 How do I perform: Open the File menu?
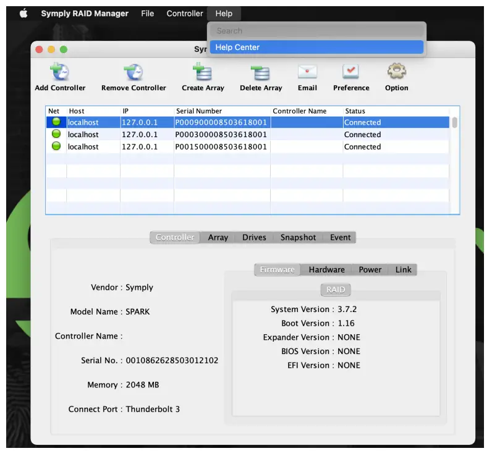coord(148,14)
